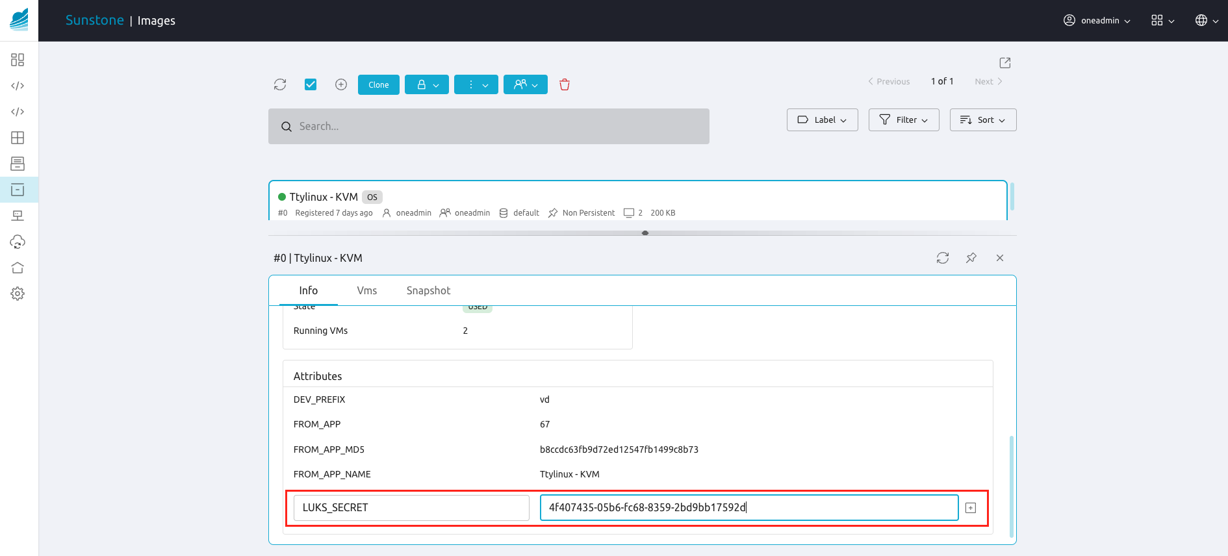Click the Search input field
1228x556 pixels.
click(489, 126)
